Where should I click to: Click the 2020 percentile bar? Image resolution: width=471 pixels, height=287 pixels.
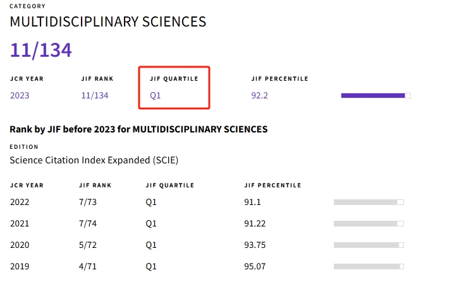pos(369,245)
